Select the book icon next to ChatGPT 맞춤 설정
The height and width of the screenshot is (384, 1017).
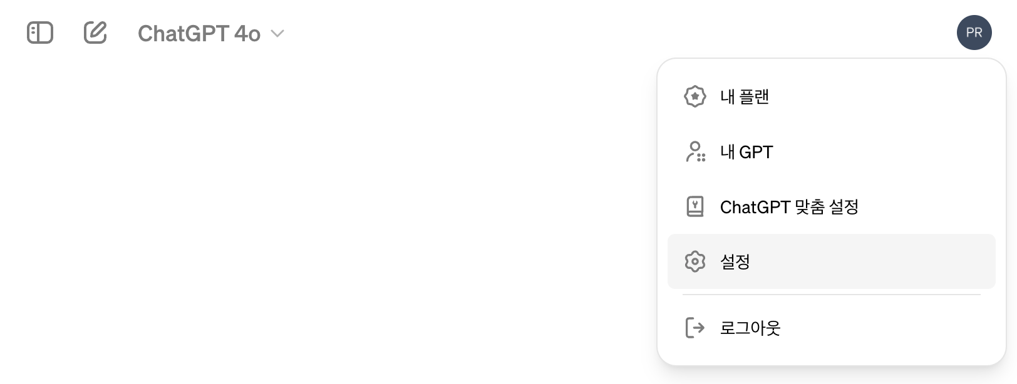695,206
